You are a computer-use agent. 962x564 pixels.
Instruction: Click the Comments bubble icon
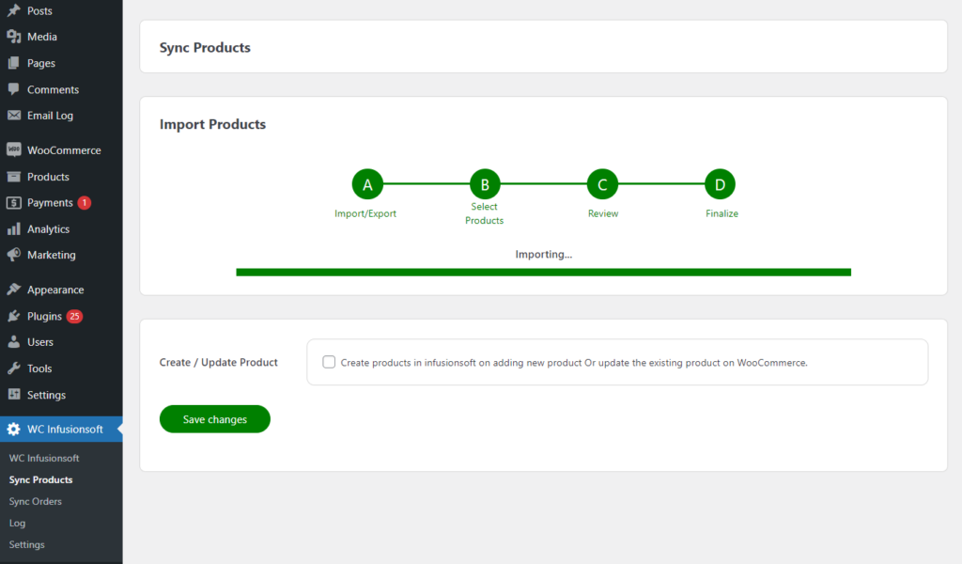(13, 89)
